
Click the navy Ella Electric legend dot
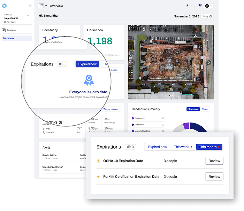(133, 125)
